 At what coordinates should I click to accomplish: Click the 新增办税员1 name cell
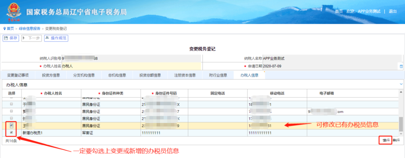51,133
